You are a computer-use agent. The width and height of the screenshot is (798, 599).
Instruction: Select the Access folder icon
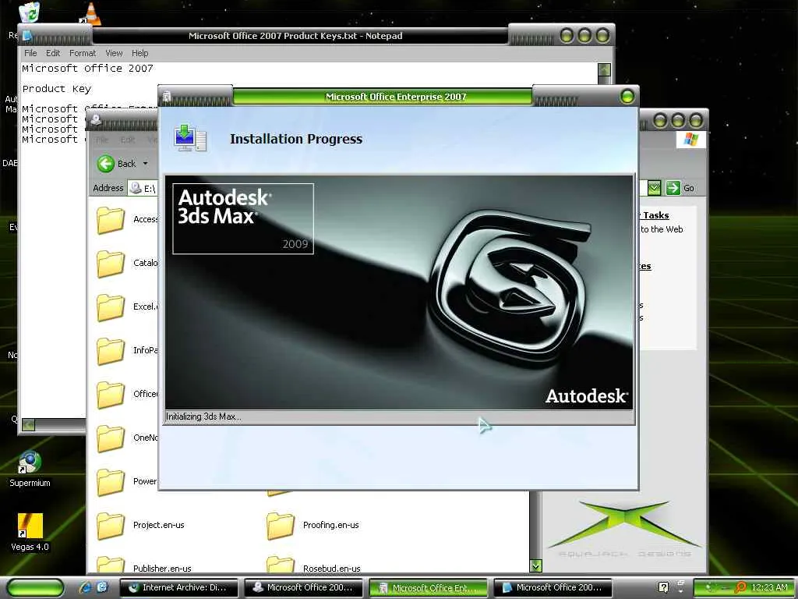click(x=111, y=219)
